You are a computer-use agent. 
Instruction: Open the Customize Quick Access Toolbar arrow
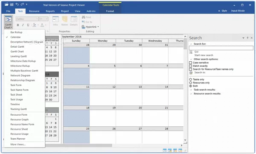point(26,5)
